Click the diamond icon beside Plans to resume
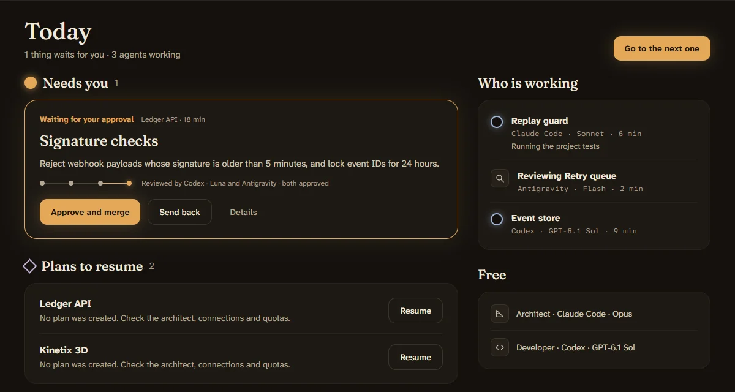735x392 pixels. [29, 266]
